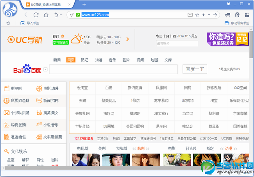Open the 1212万能盛典 red link
The width and height of the screenshot is (254, 177).
84,139
